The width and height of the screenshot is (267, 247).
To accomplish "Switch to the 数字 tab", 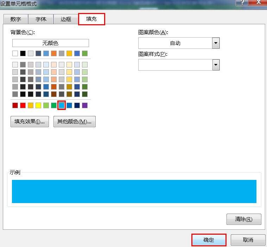I will tap(16, 19).
